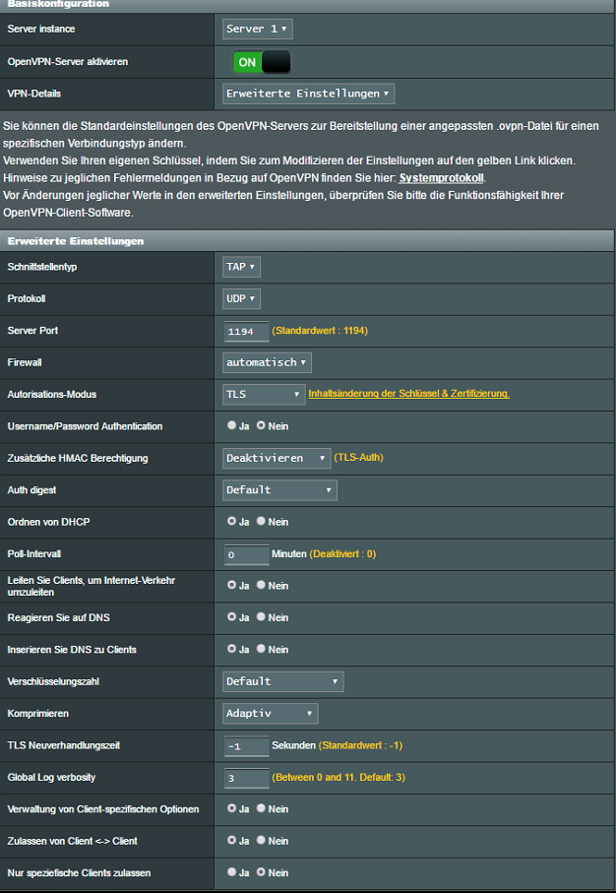Click the Server Port input field
The width and height of the screenshot is (616, 893).
[246, 331]
